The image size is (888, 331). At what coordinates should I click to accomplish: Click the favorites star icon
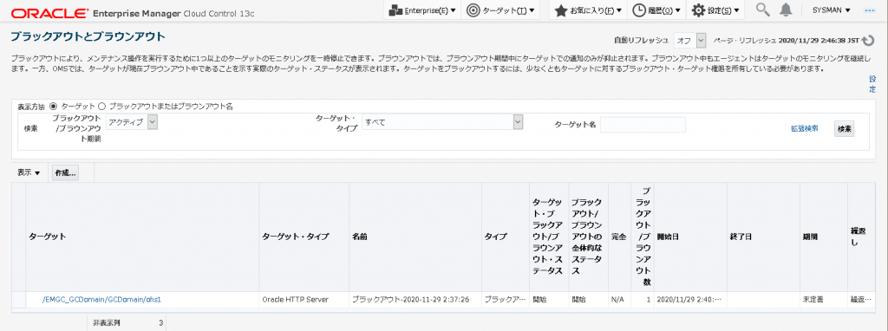[x=560, y=10]
